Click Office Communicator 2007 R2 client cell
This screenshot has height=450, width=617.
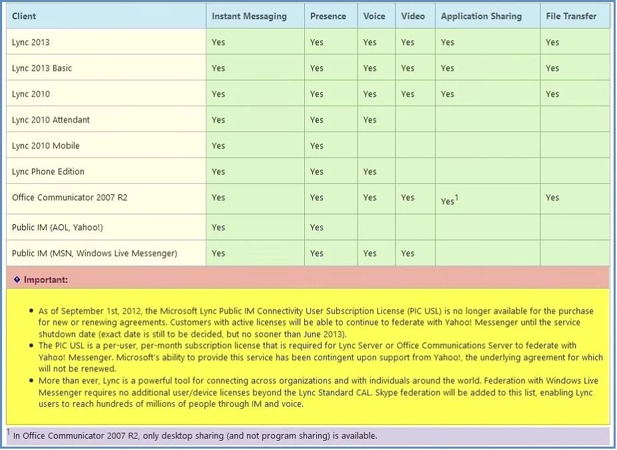(106, 198)
